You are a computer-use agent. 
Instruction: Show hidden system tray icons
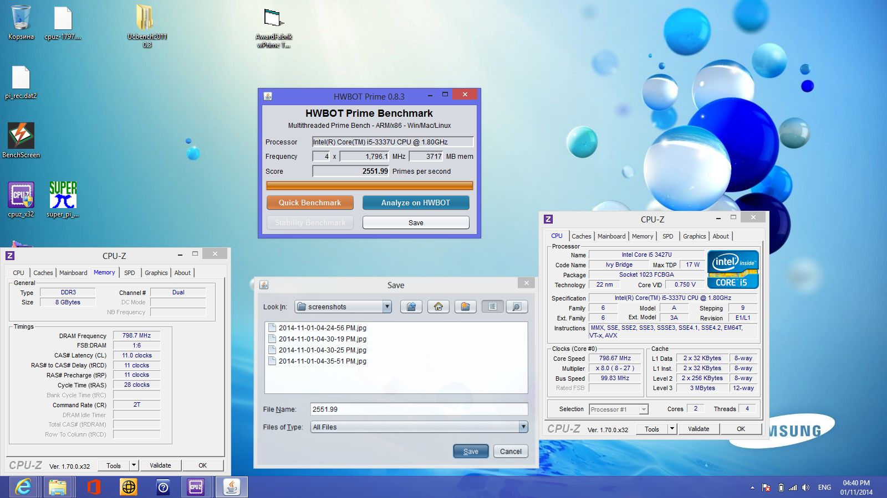pyautogui.click(x=752, y=487)
